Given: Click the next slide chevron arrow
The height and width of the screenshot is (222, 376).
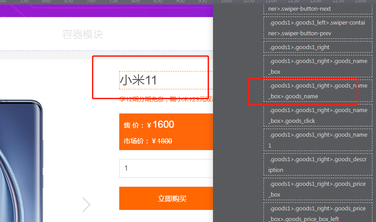Looking at the screenshot, I should (x=86, y=205).
